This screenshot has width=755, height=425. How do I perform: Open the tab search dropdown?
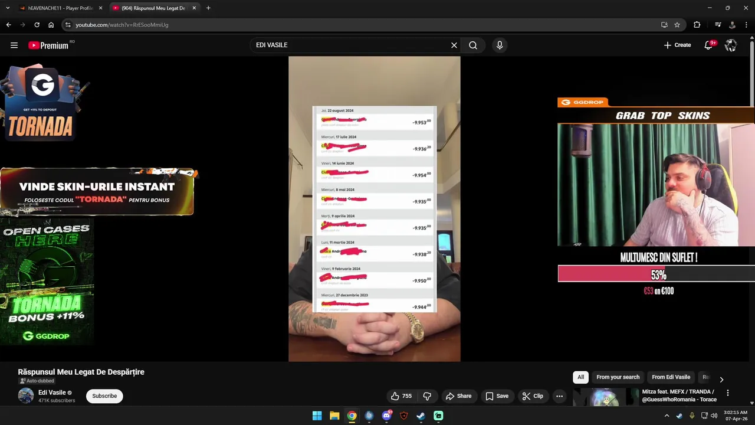8,8
